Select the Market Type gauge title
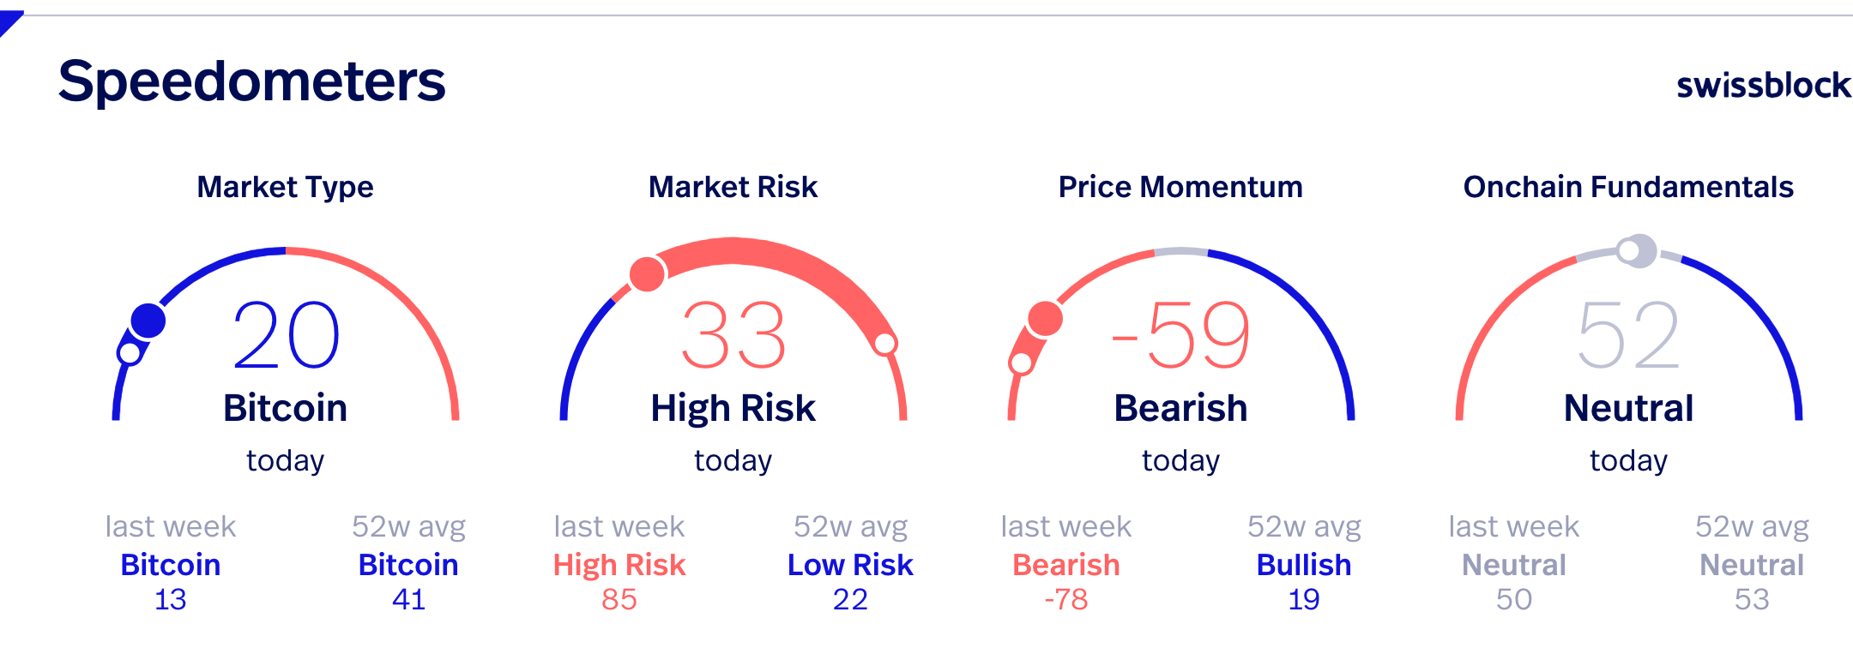 (285, 187)
